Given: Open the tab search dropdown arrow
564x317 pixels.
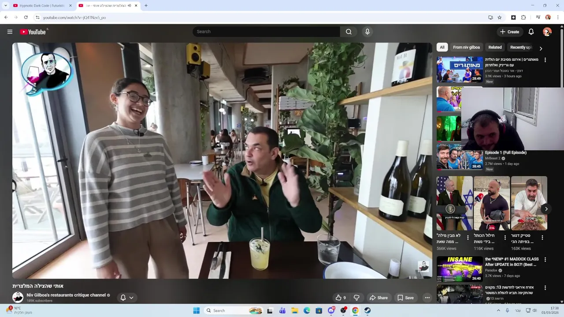Looking at the screenshot, I should point(6,6).
